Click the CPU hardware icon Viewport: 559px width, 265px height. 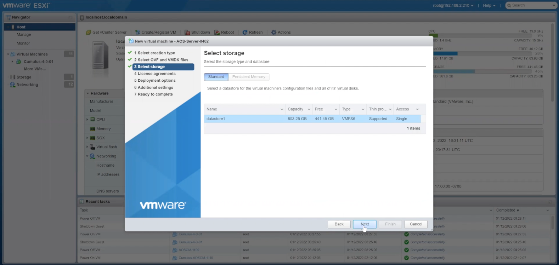point(93,120)
